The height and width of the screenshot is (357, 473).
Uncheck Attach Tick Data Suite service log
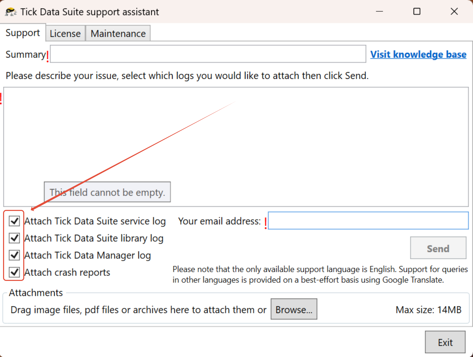pos(14,221)
